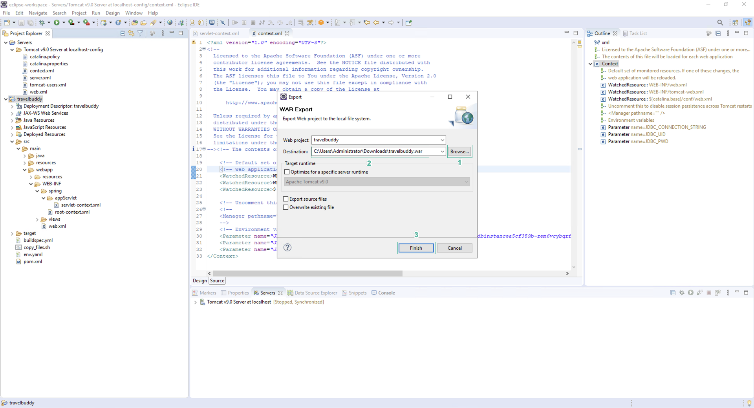
Task: Expand Deployment Descriptor: travelbuddy node
Action: tap(12, 106)
